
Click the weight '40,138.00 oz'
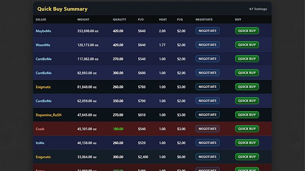coord(87,143)
